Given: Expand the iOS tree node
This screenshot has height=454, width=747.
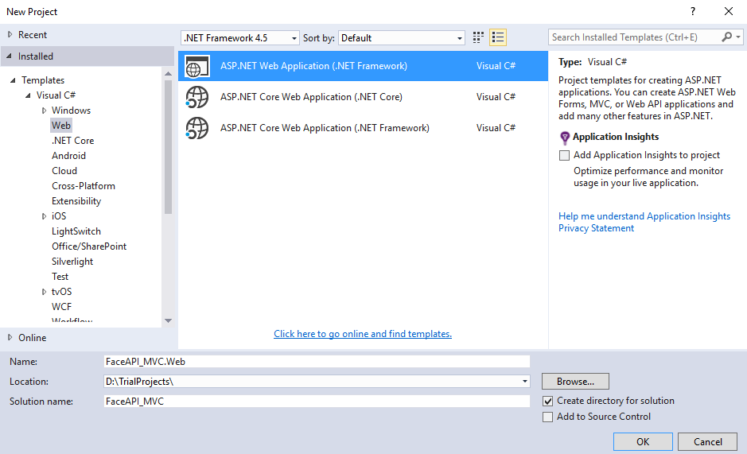Looking at the screenshot, I should pos(44,216).
